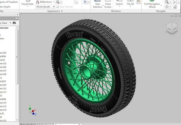The width and height of the screenshot is (181, 125).
Task: Select the tree item ending in 'nt897'
Action: (x=3, y=82)
